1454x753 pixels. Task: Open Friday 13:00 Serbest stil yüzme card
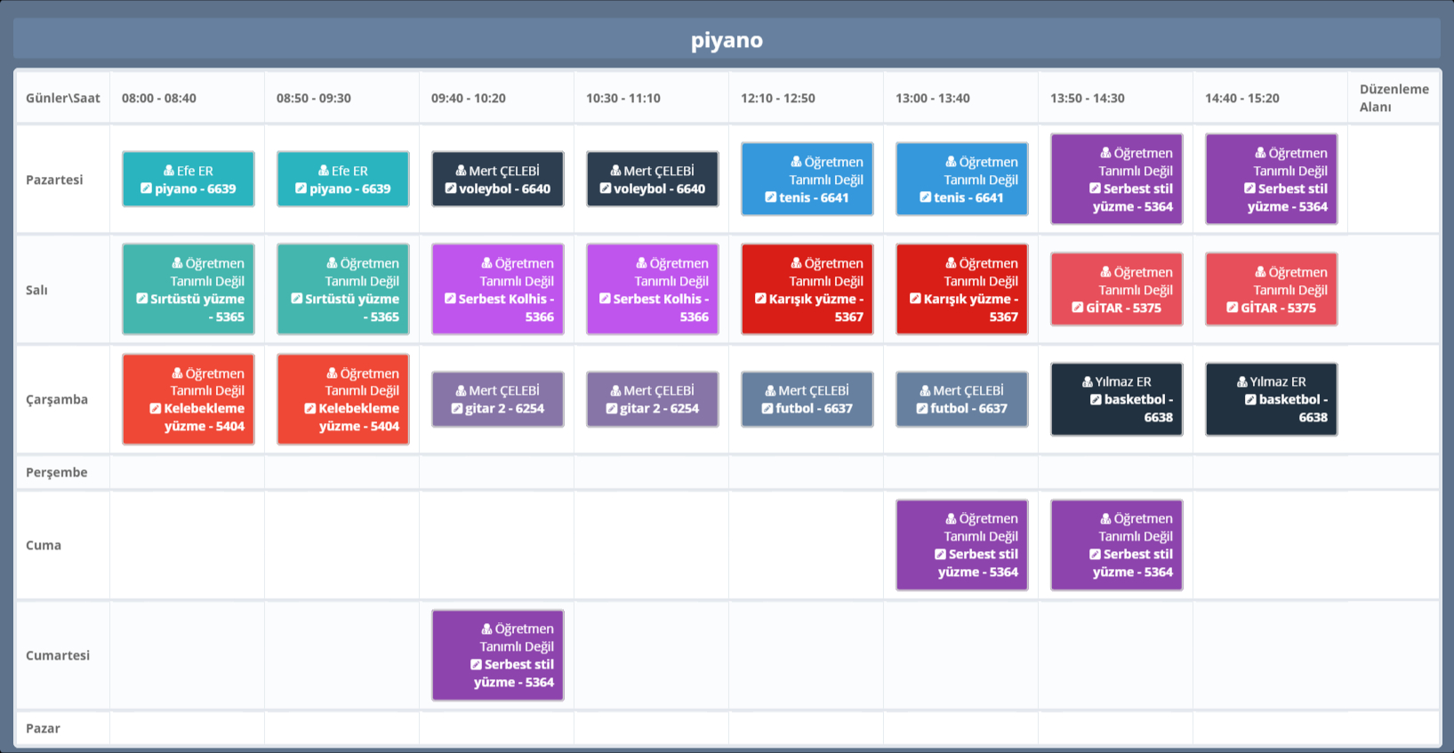pyautogui.click(x=961, y=545)
